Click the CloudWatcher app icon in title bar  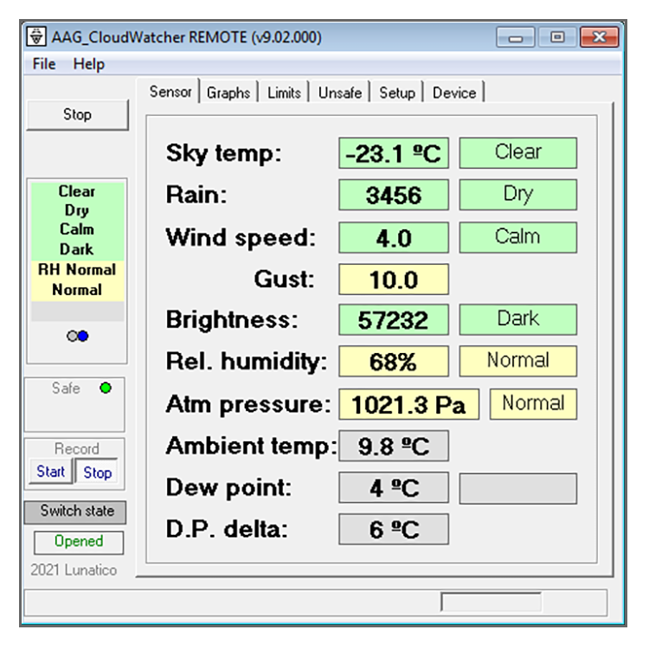(x=36, y=37)
